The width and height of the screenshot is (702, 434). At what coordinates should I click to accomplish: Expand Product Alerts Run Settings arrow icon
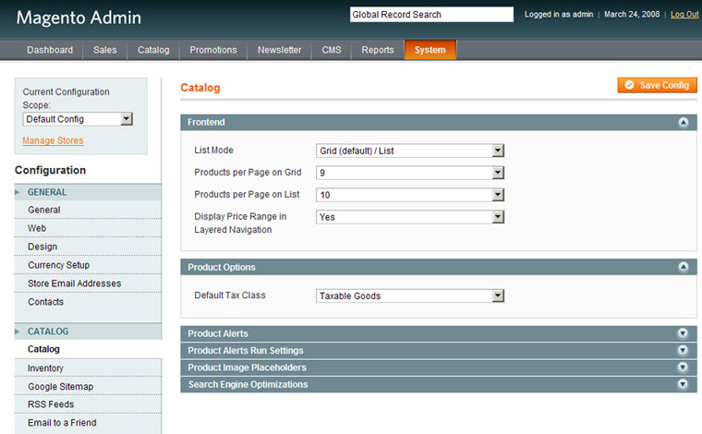tap(683, 350)
